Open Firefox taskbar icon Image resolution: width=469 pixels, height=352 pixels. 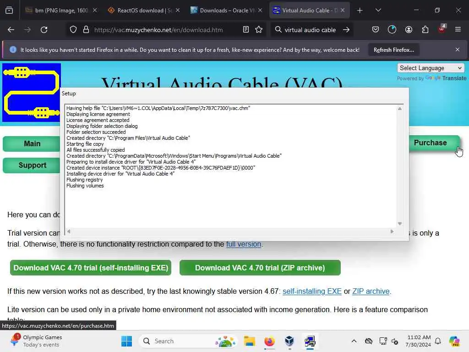pyautogui.click(x=269, y=341)
